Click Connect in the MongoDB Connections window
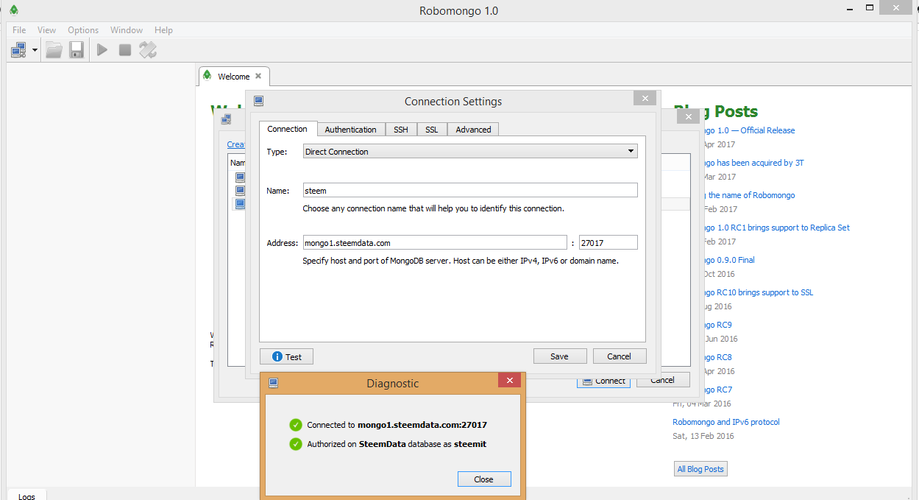Image resolution: width=919 pixels, height=500 pixels. click(604, 381)
